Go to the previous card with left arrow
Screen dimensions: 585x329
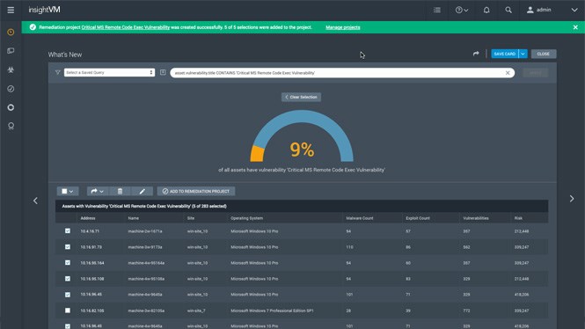pyautogui.click(x=35, y=201)
